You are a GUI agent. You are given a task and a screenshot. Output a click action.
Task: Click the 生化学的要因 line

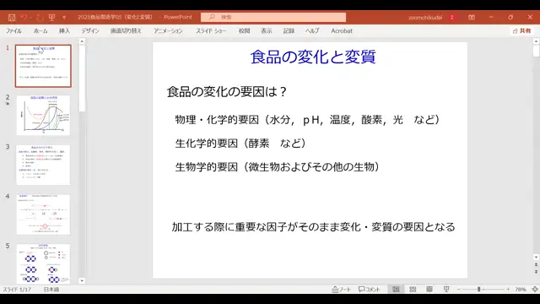240,144
